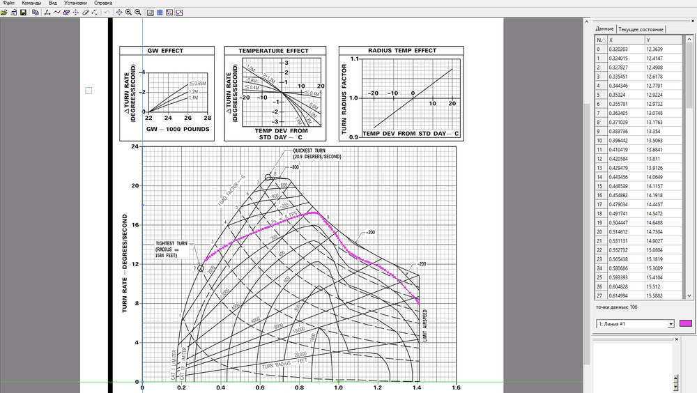
Task: Select cell with Y value 15.5882
Action: pyautogui.click(x=664, y=295)
